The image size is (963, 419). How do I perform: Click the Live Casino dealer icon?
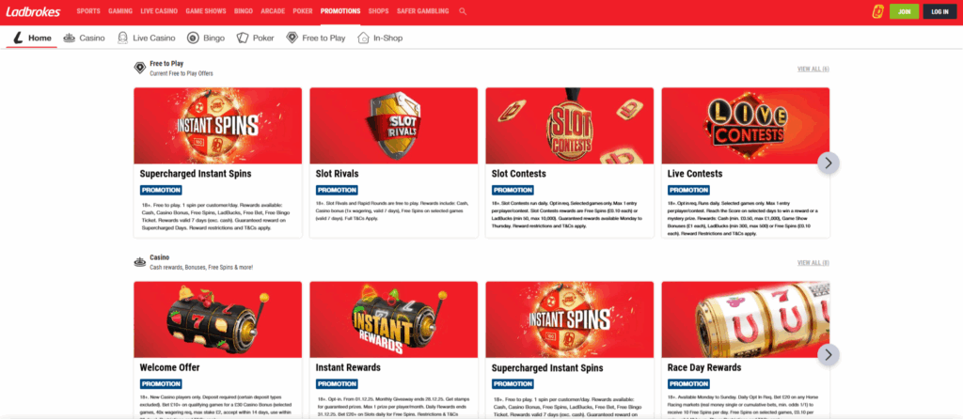click(123, 38)
